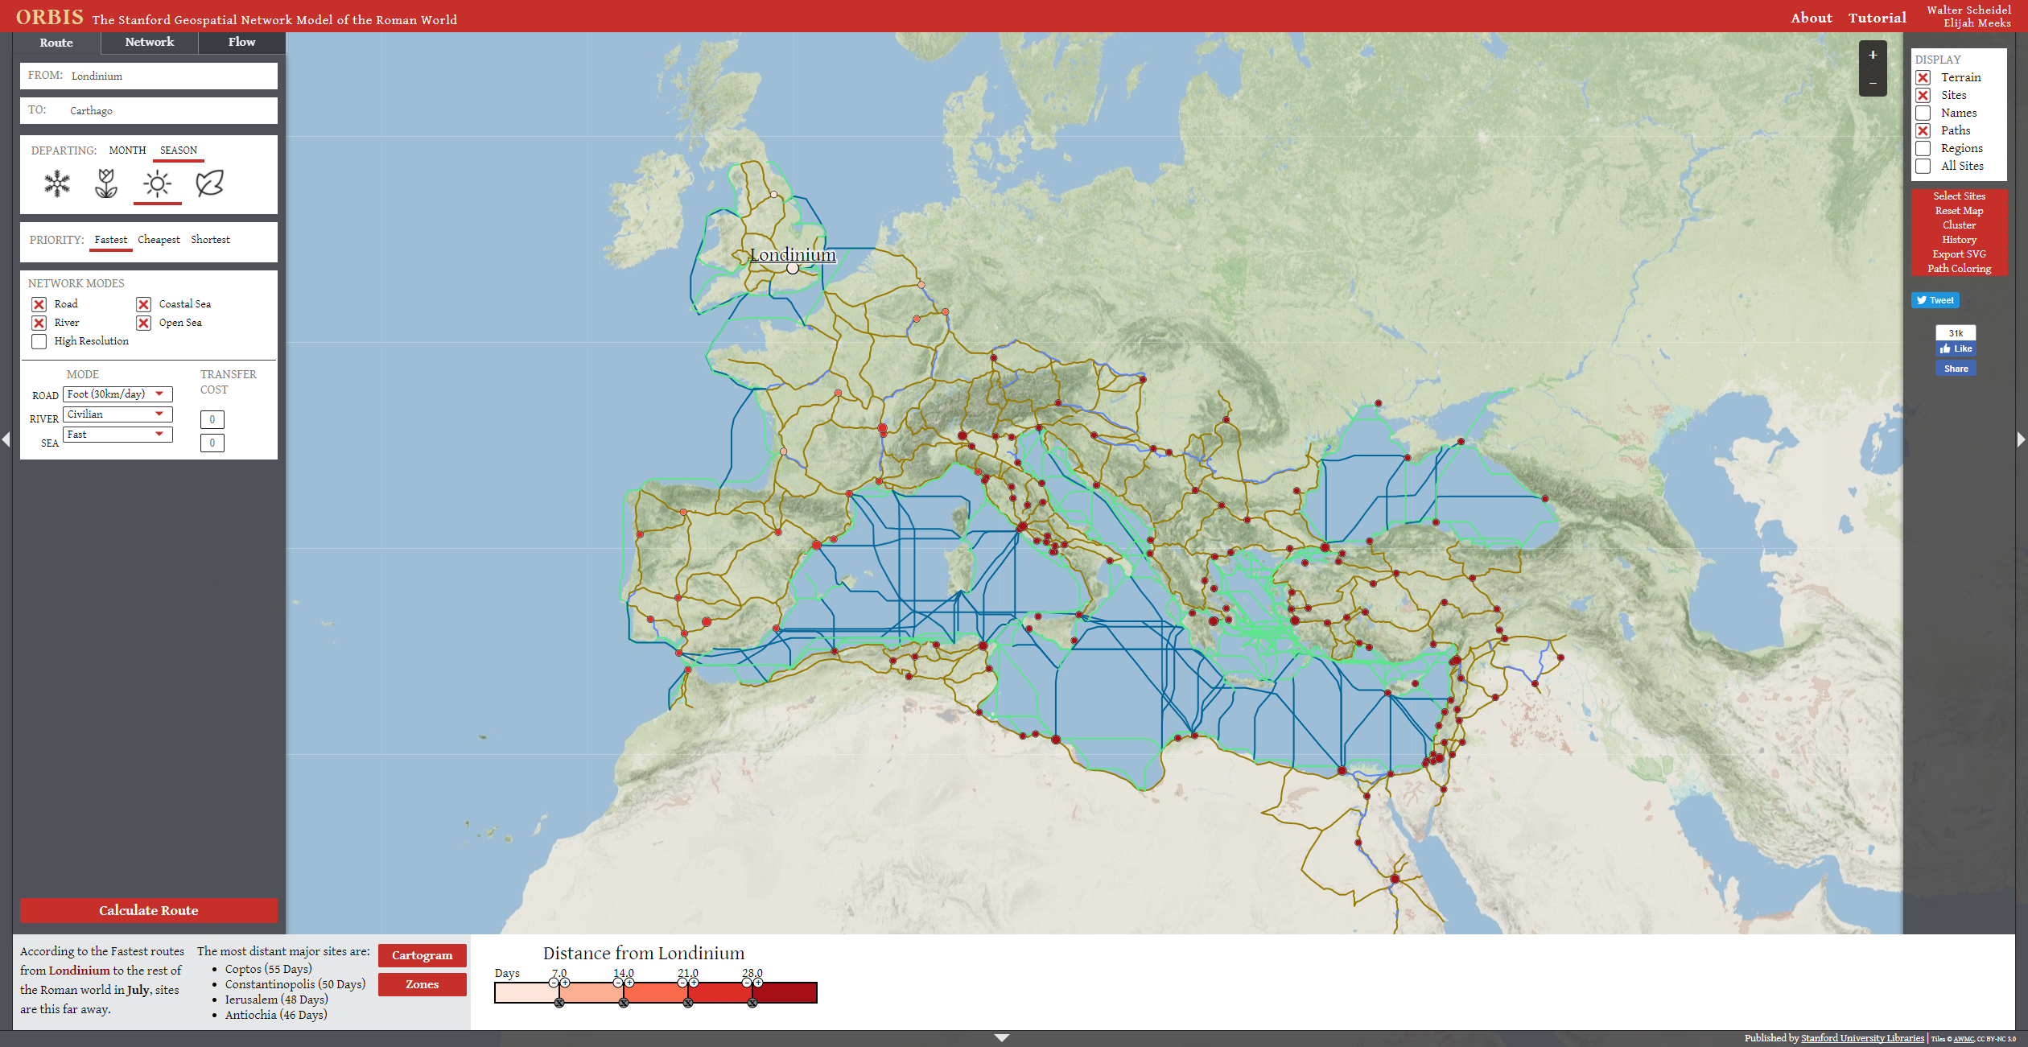2028x1047 pixels.
Task: Zoom in with the plus map button
Action: [x=1873, y=55]
